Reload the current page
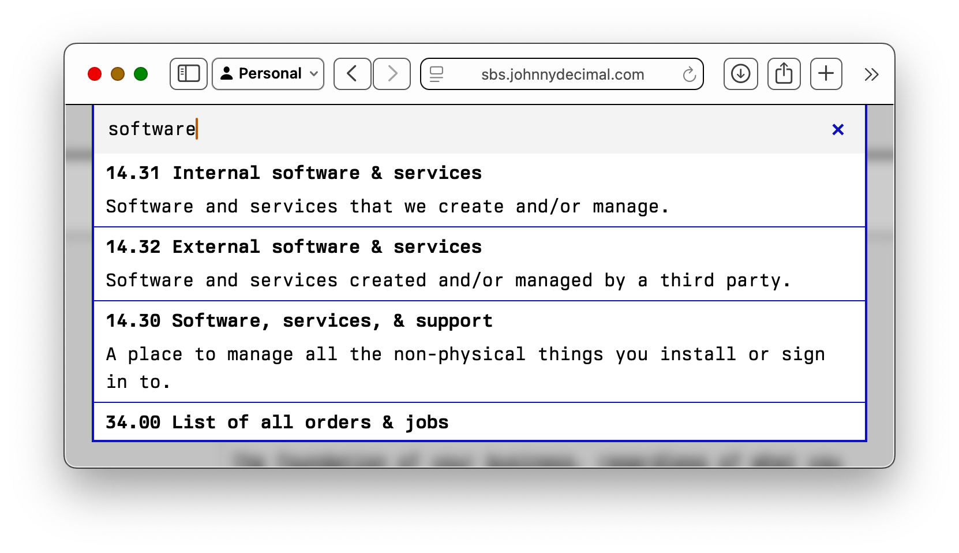959x553 pixels. point(689,74)
